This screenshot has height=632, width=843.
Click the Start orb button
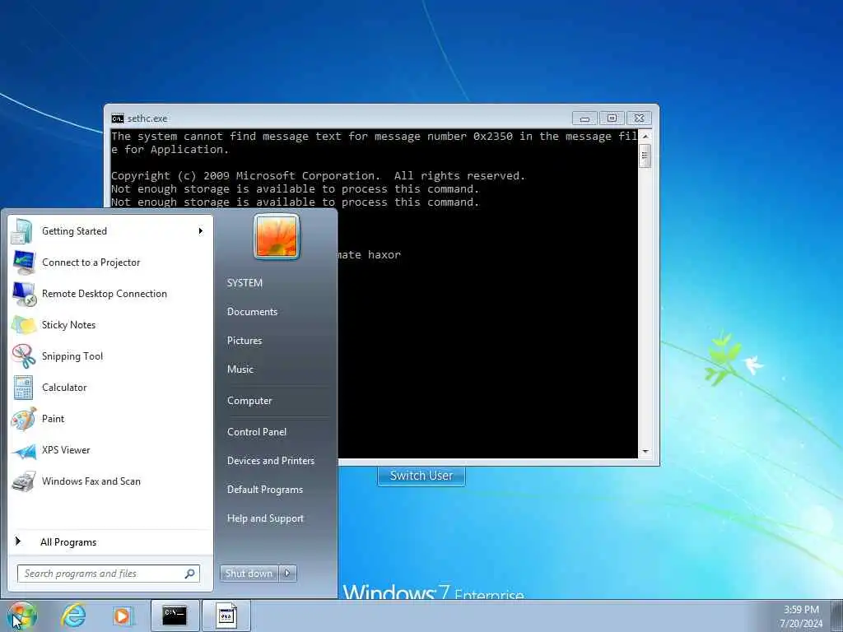pyautogui.click(x=21, y=616)
